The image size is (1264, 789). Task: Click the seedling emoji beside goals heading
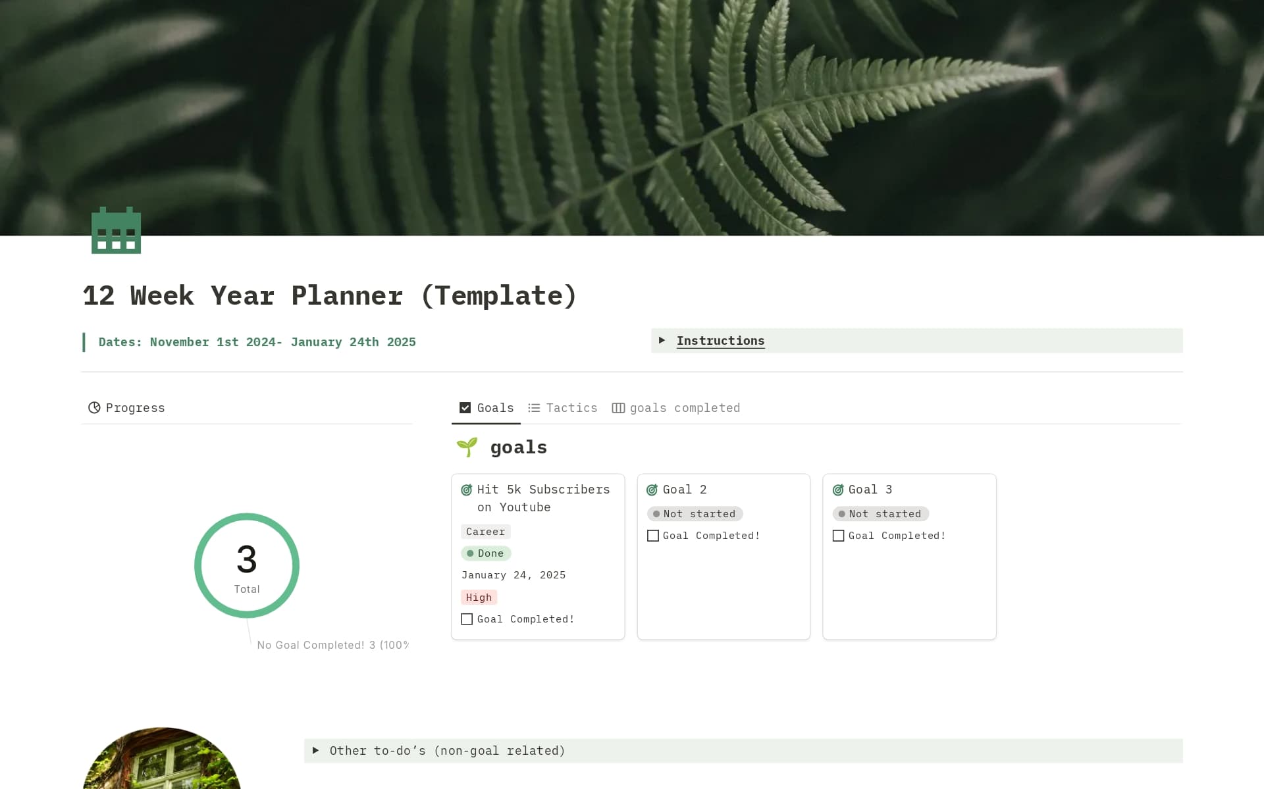point(468,446)
